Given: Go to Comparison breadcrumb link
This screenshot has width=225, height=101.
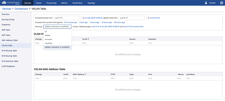Looking at the screenshot, I should pos(21,9).
